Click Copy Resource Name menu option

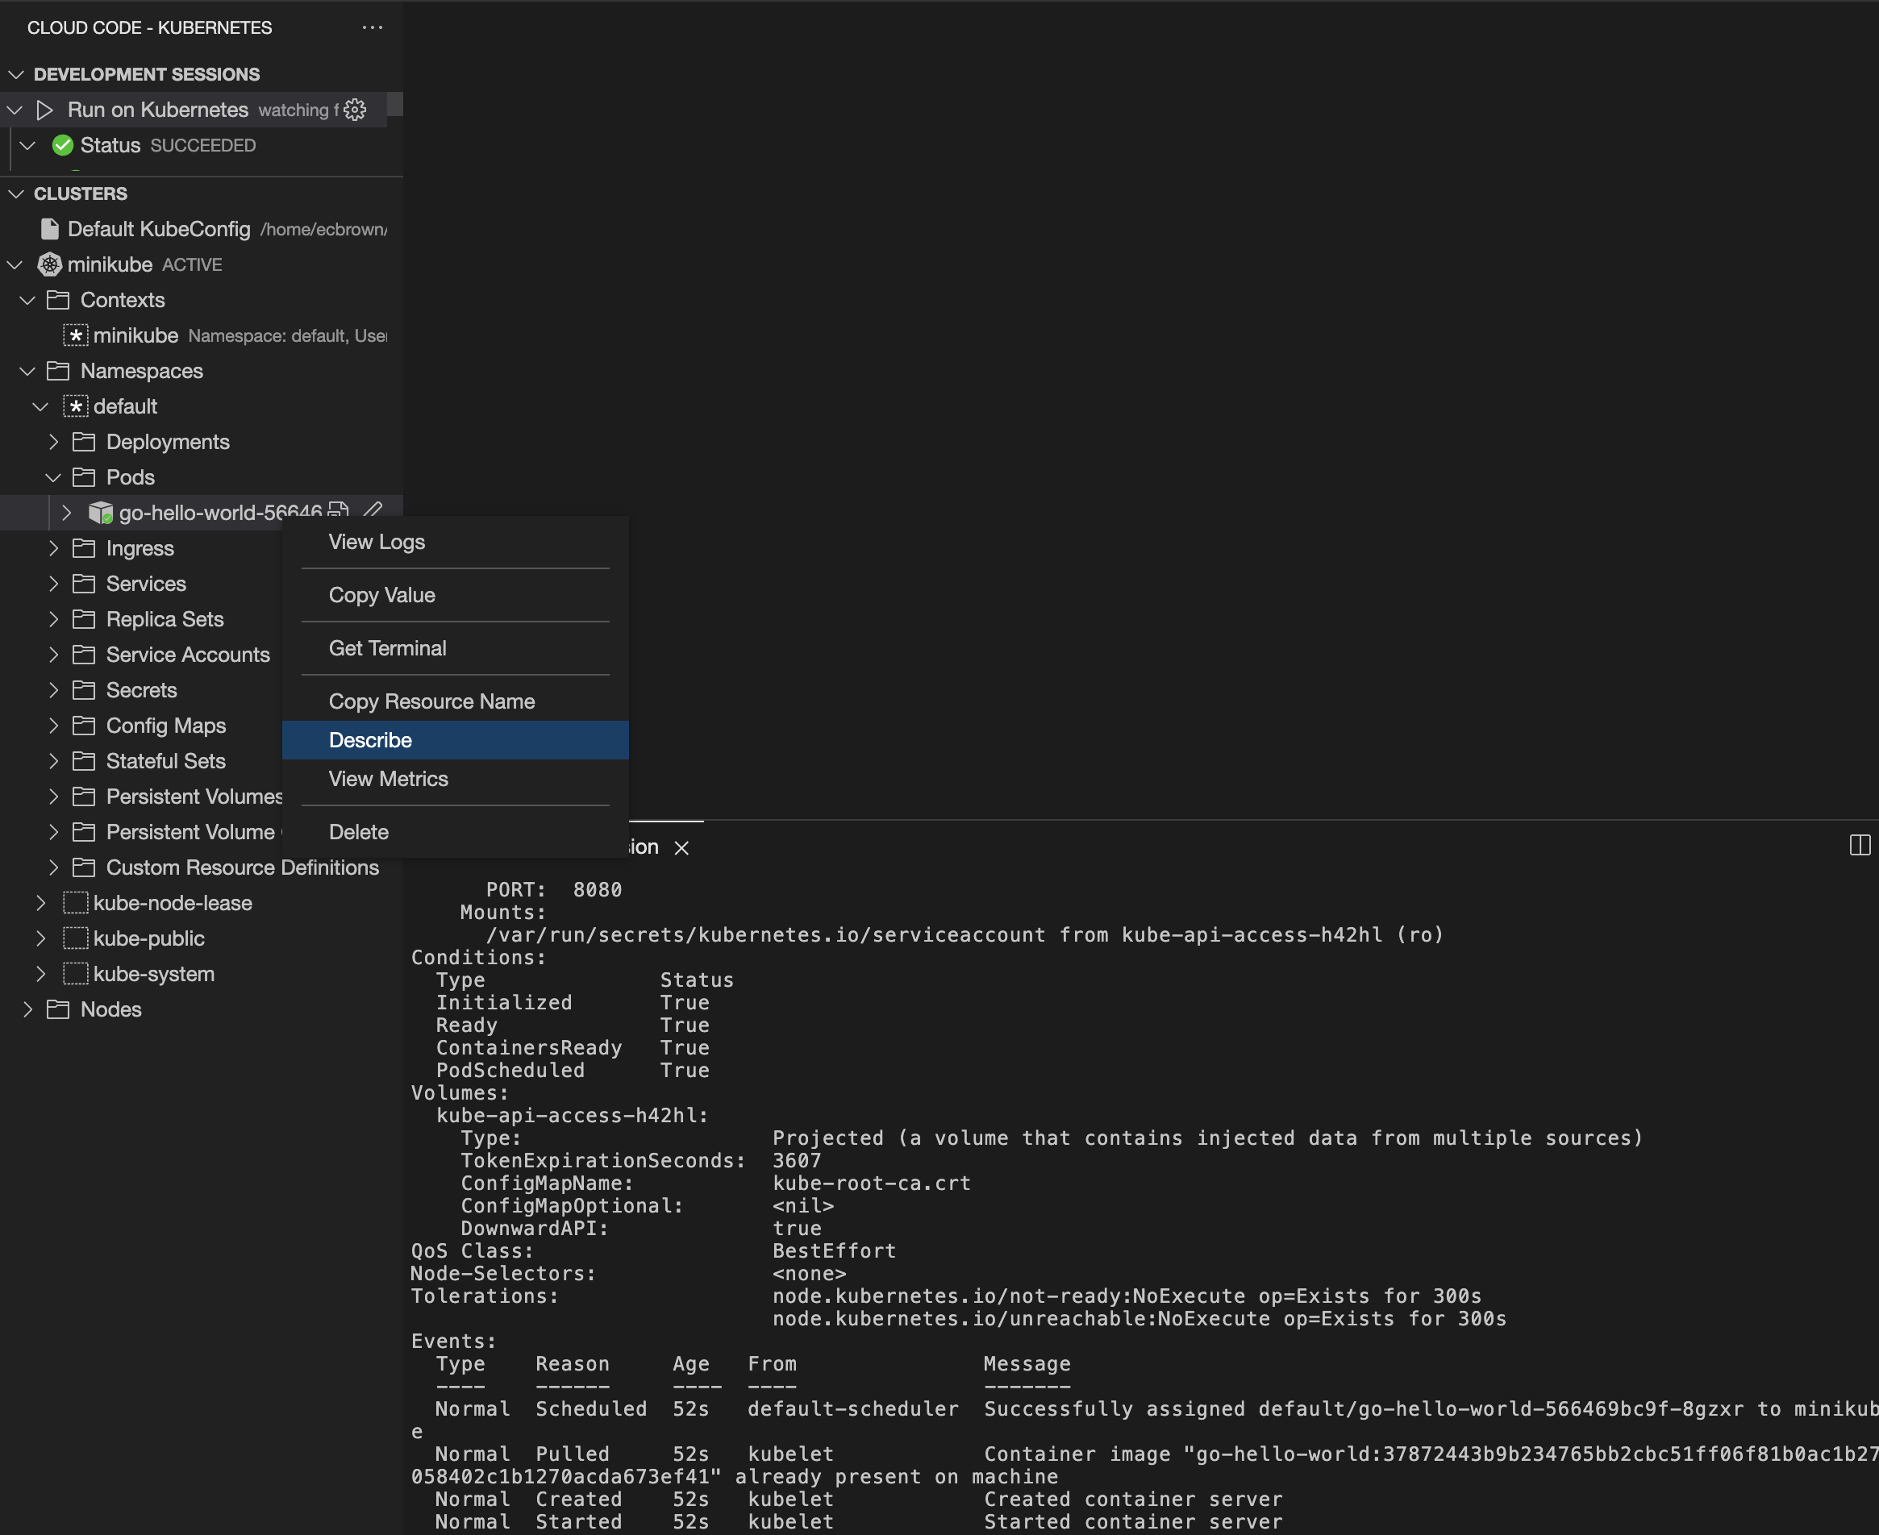pos(431,701)
